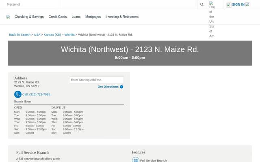260x162 pixels.
Task: Click the OPEN hours column heading
Action: (x=18, y=107)
